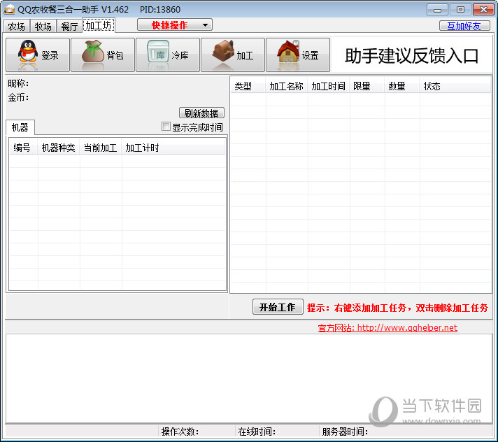Click the red 提示 hint text
498x442 pixels.
(397, 308)
